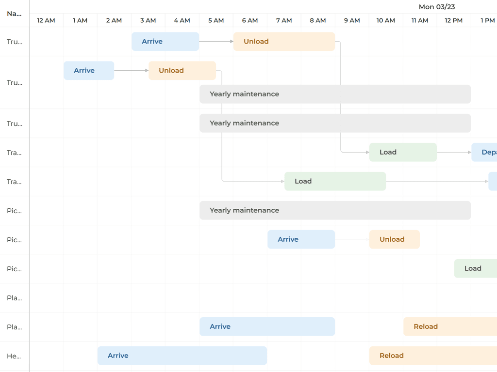Click the 12 AM time column header
The height and width of the screenshot is (372, 497).
click(46, 20)
